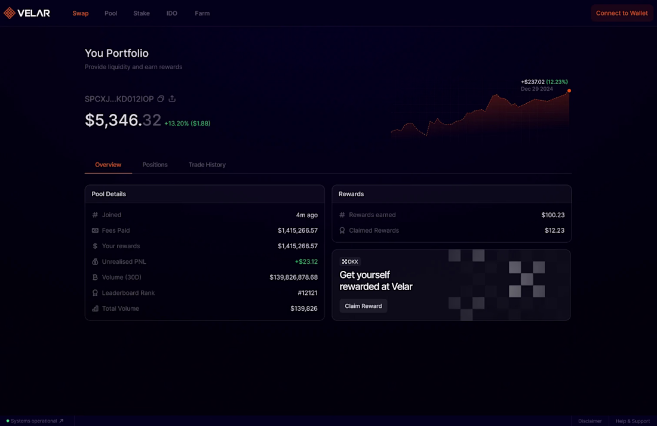This screenshot has width=657, height=426.
Task: Click the green Systems operational status dot
Action: 8,421
